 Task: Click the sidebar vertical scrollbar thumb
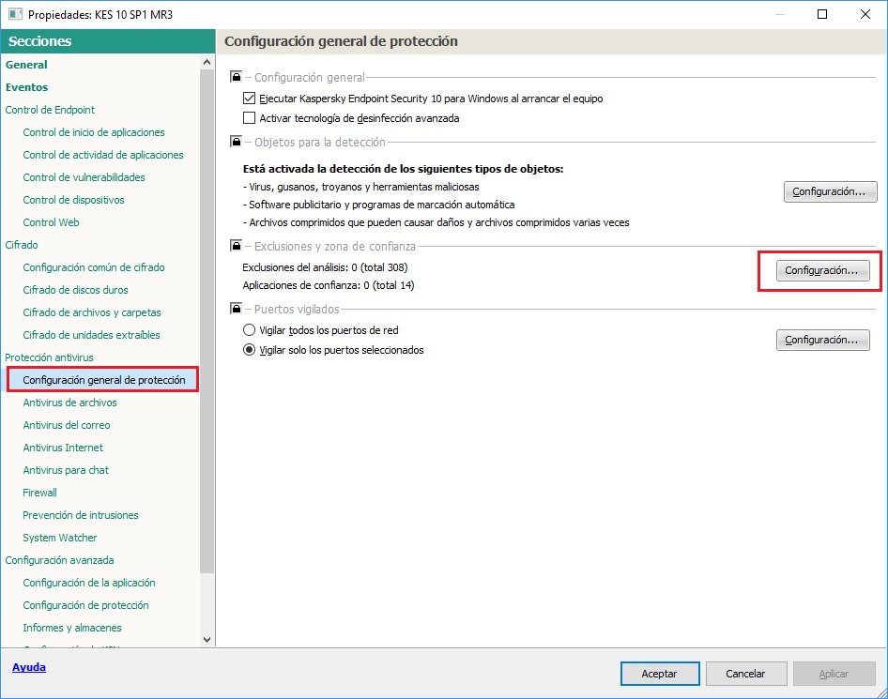click(x=207, y=321)
